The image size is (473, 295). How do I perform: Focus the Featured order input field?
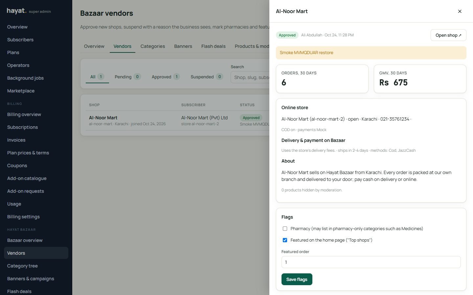tap(371, 262)
